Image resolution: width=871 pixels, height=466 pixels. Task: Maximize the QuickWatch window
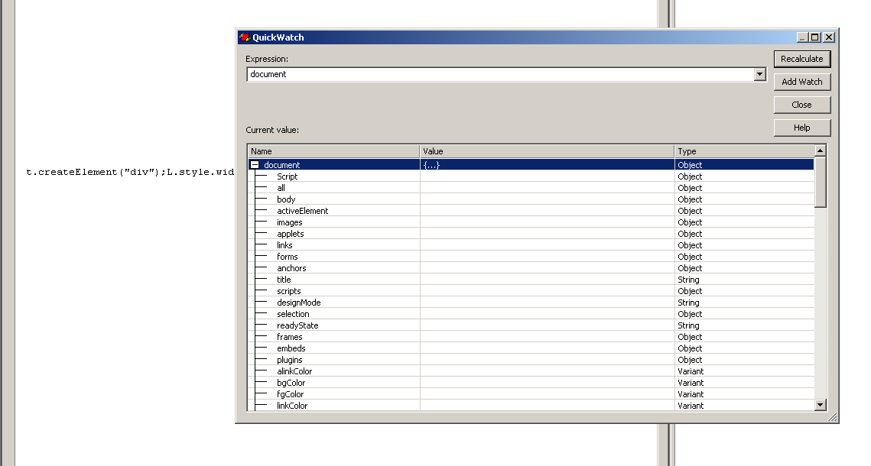point(814,37)
